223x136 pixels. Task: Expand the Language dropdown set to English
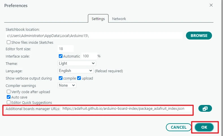(75, 71)
